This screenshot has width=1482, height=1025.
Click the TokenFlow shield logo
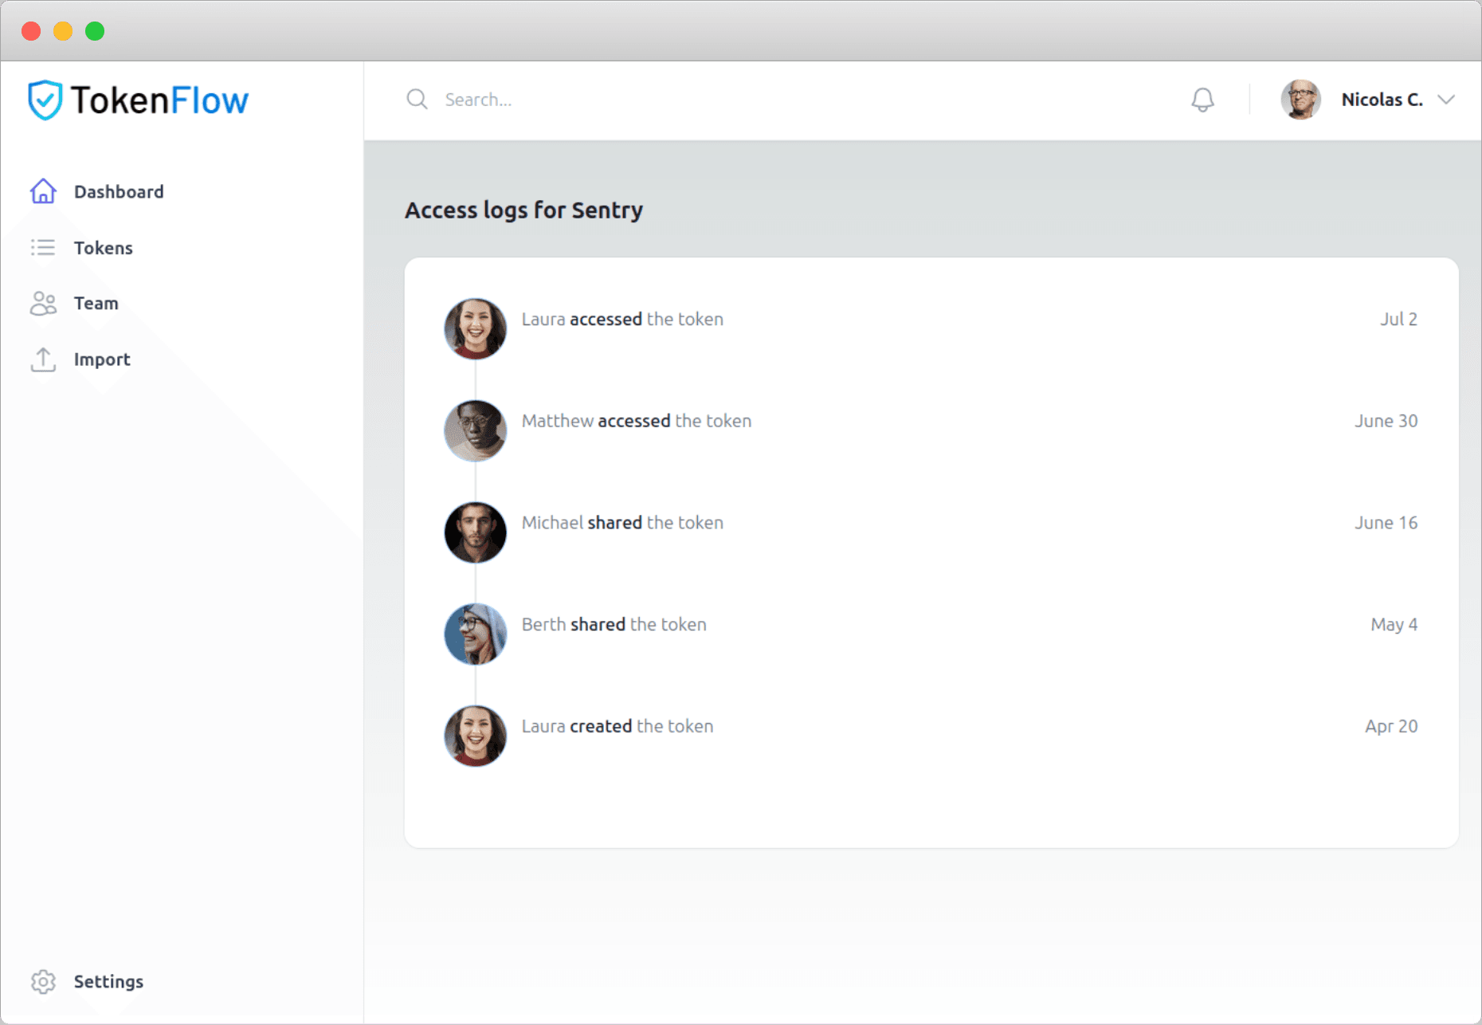(x=45, y=100)
